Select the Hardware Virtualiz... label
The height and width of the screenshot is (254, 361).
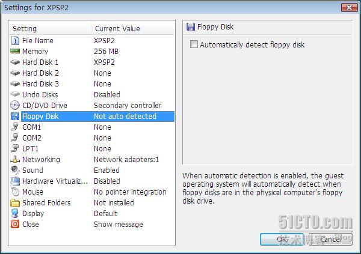pyautogui.click(x=55, y=181)
